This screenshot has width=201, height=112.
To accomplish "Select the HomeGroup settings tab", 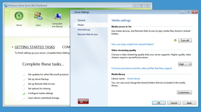I will click(84, 30).
